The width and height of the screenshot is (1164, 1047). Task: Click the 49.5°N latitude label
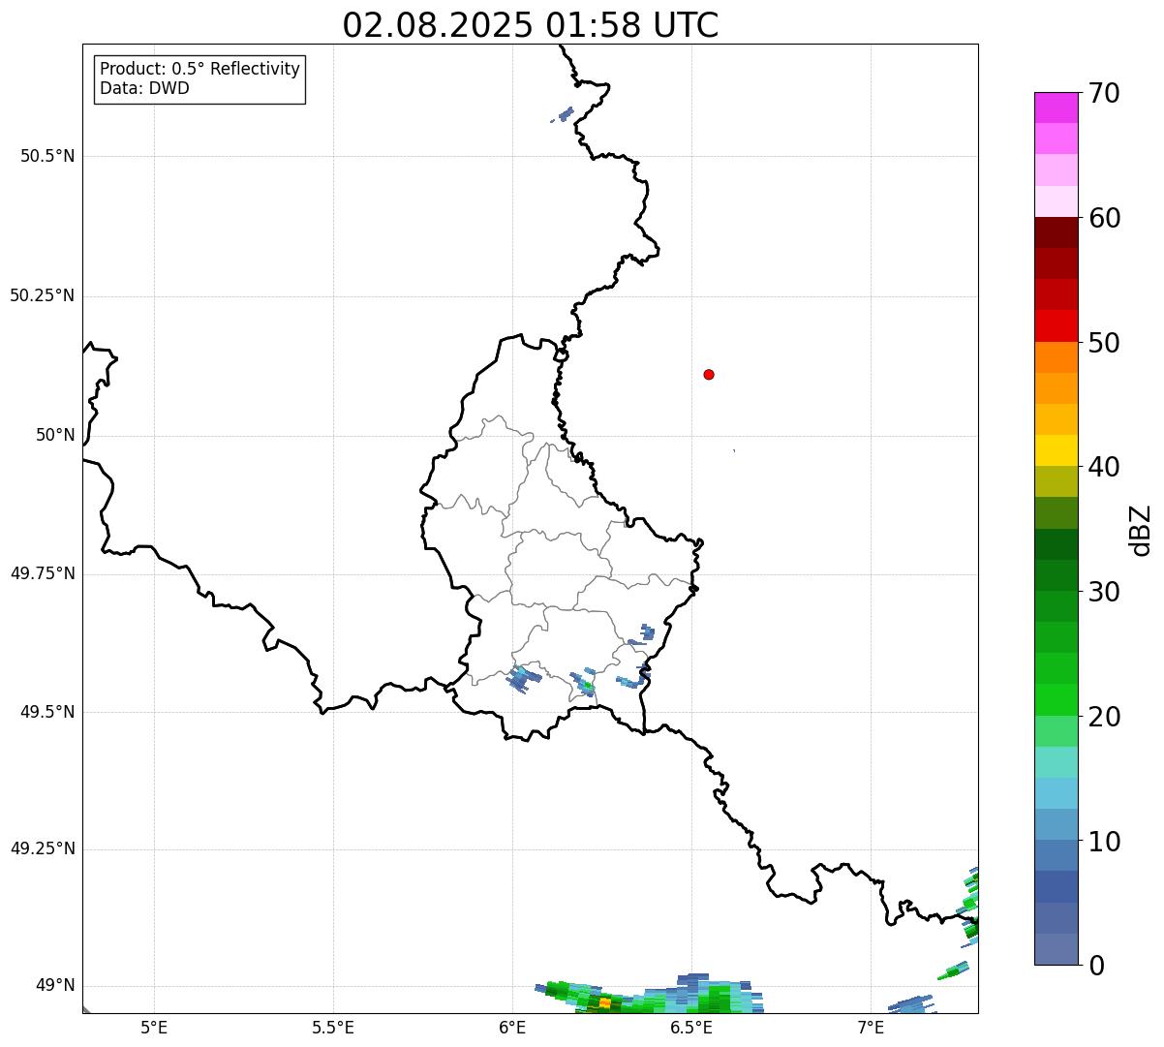[x=47, y=712]
